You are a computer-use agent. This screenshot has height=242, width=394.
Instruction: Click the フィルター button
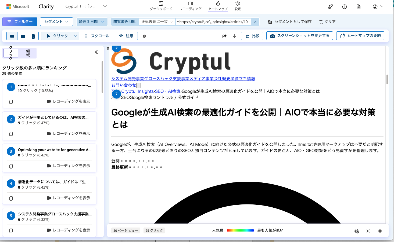(x=20, y=22)
